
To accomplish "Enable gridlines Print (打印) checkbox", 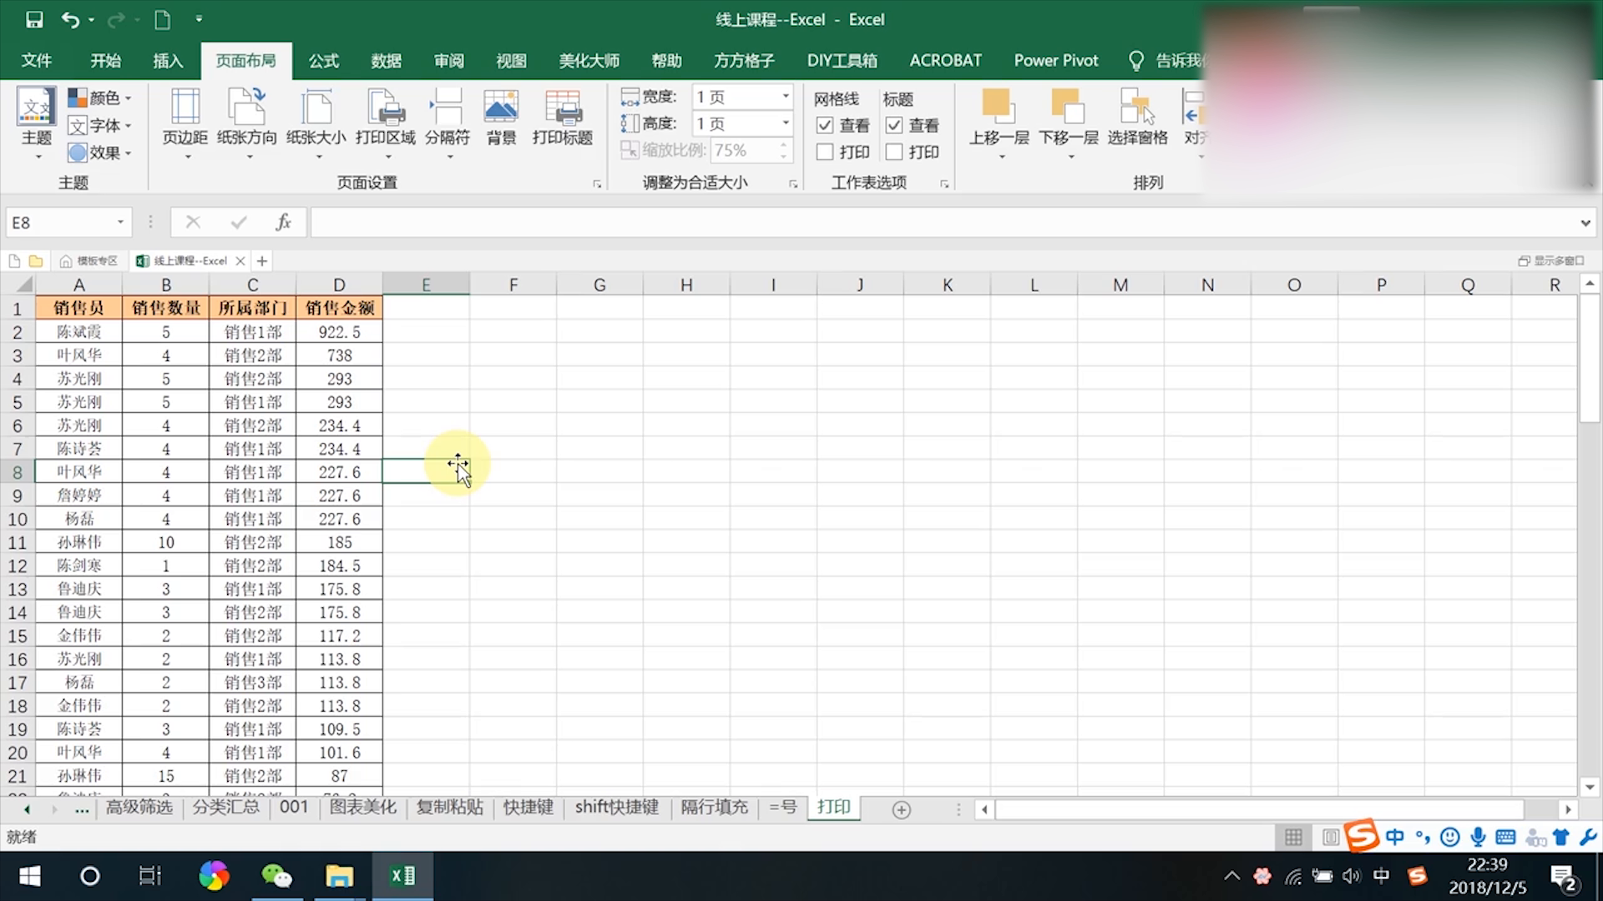I will (x=825, y=152).
